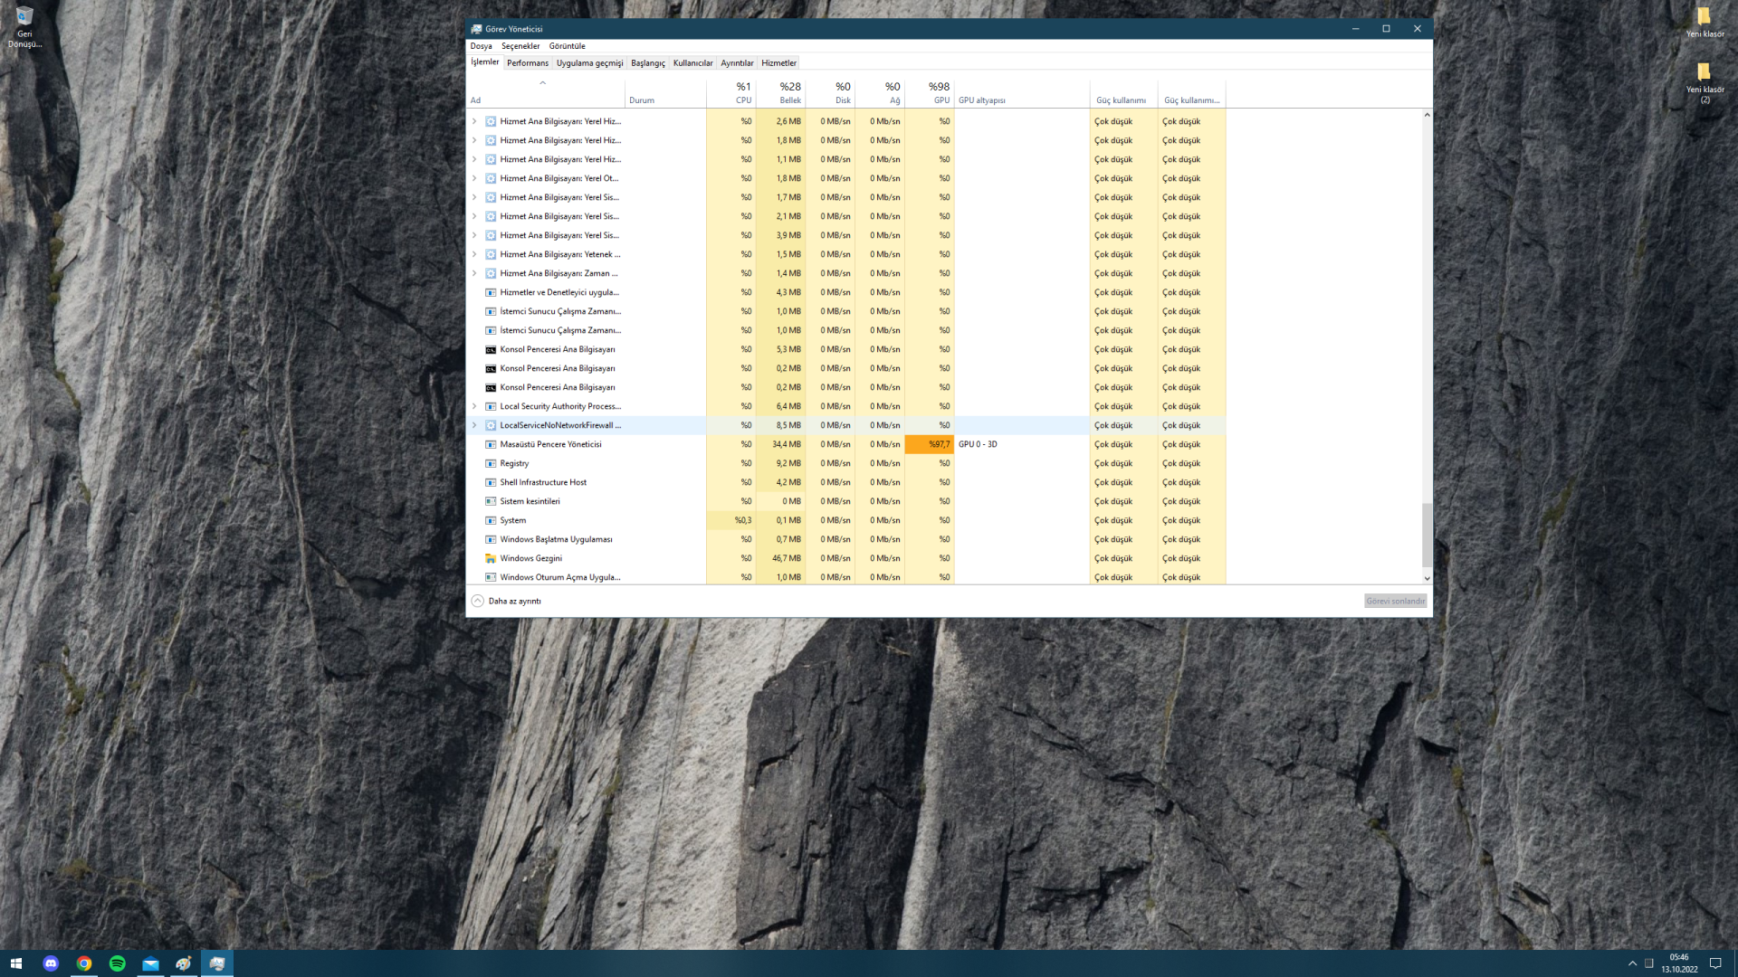Open the Seçenekler menu
Viewport: 1738px width, 977px height.
tap(520, 46)
